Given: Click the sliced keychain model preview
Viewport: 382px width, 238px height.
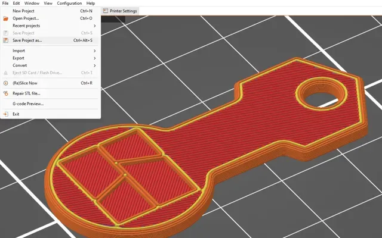Looking at the screenshot, I should tap(206, 148).
